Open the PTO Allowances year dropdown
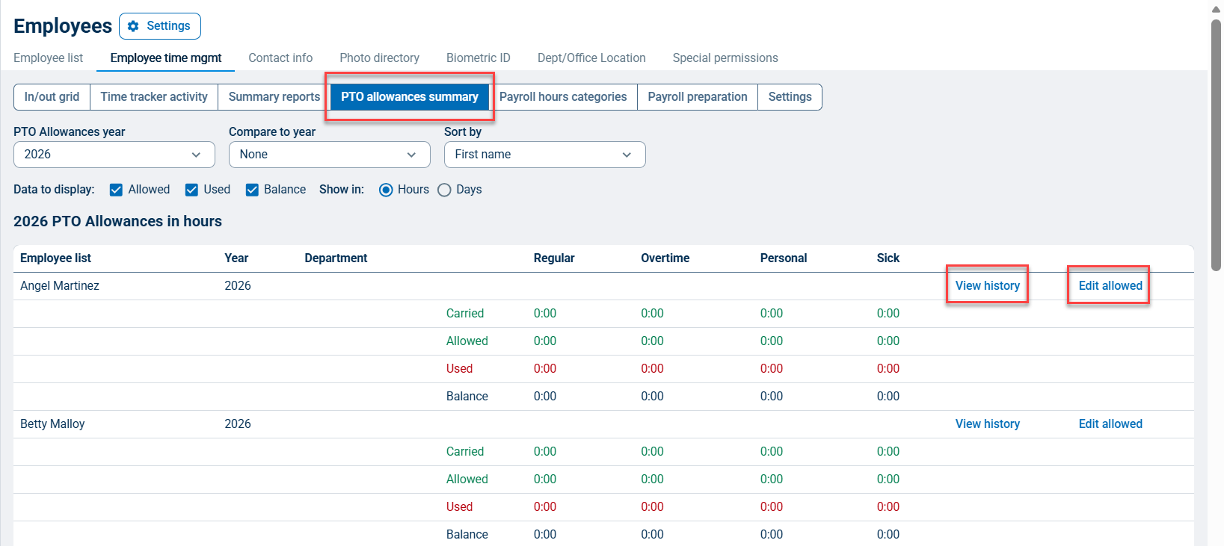Screen dimensions: 1224x546 tap(114, 155)
